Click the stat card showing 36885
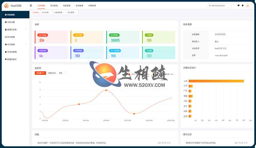Image resolution: width=256 pixels, height=148 pixels. 123,37
